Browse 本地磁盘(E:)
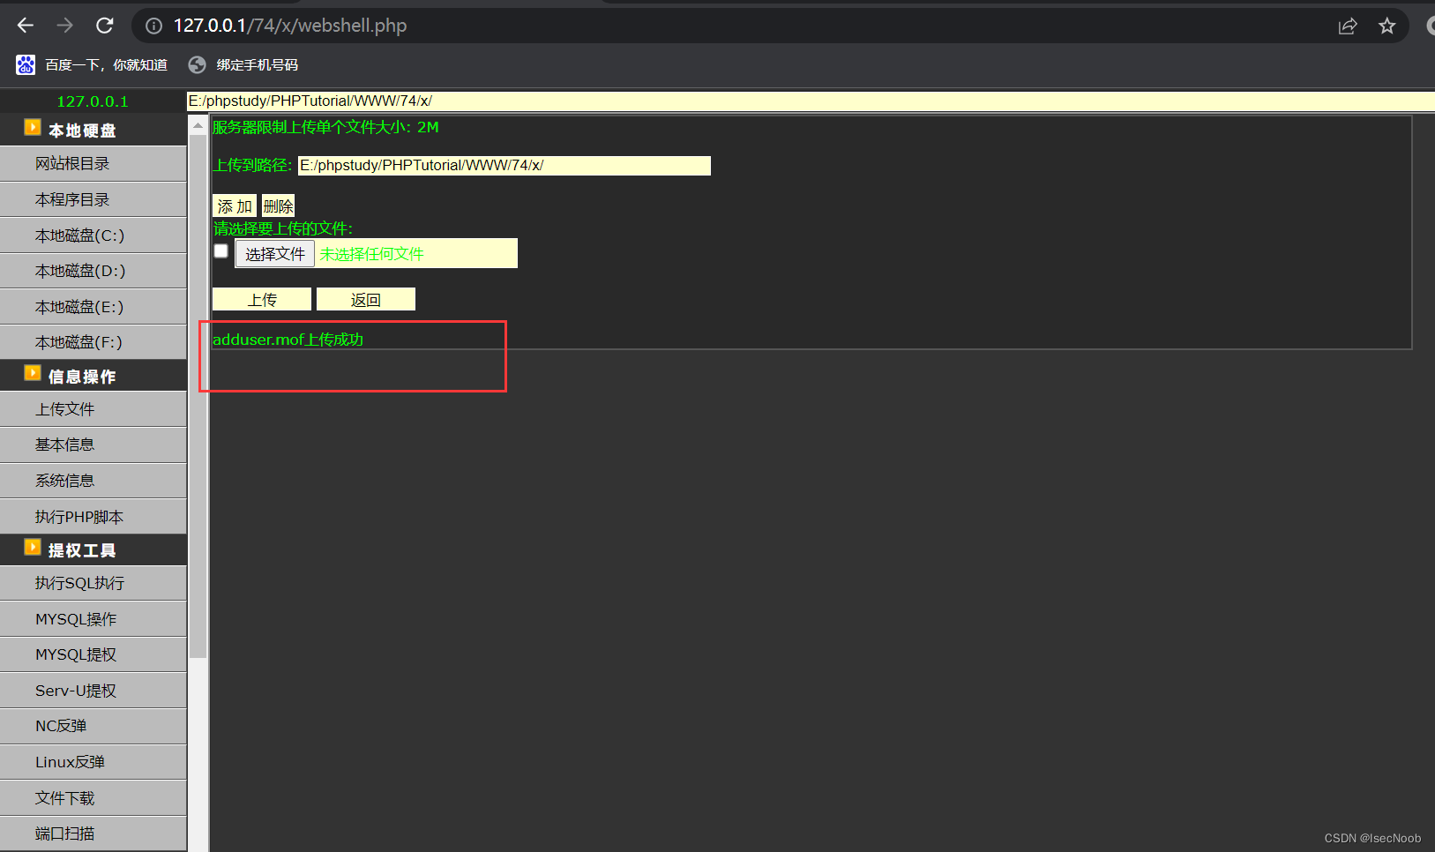Screen dimensions: 1435x852 [x=93, y=307]
